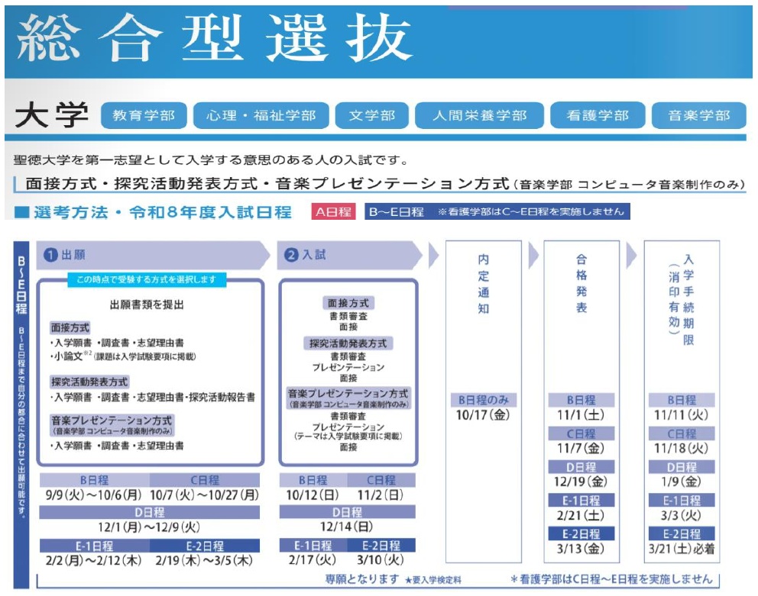This screenshot has width=758, height=596.
Task: Click the D日程 bar under 合格発表
Action: 582,467
